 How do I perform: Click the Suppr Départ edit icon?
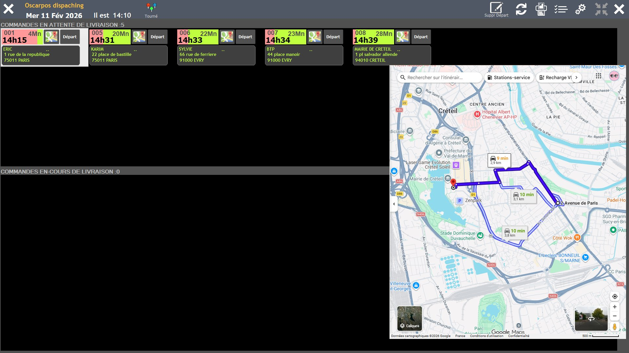(x=496, y=8)
